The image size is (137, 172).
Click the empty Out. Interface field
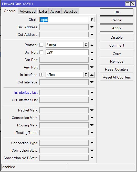point(64,82)
